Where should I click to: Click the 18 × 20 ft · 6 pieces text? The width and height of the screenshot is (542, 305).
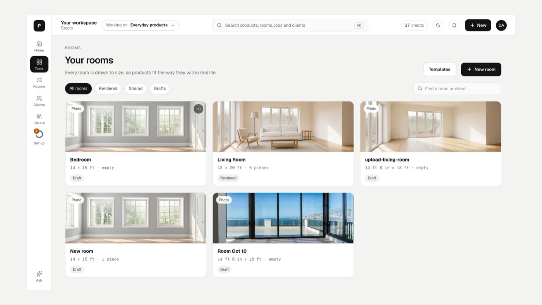pos(243,168)
